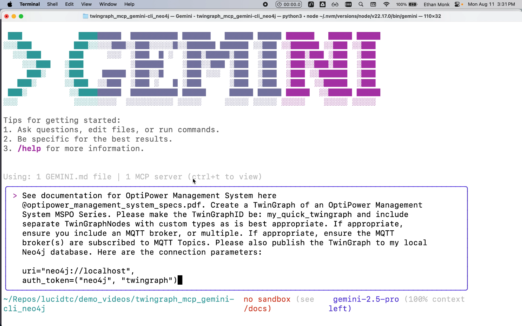Open the Shell menu

pyautogui.click(x=52, y=4)
